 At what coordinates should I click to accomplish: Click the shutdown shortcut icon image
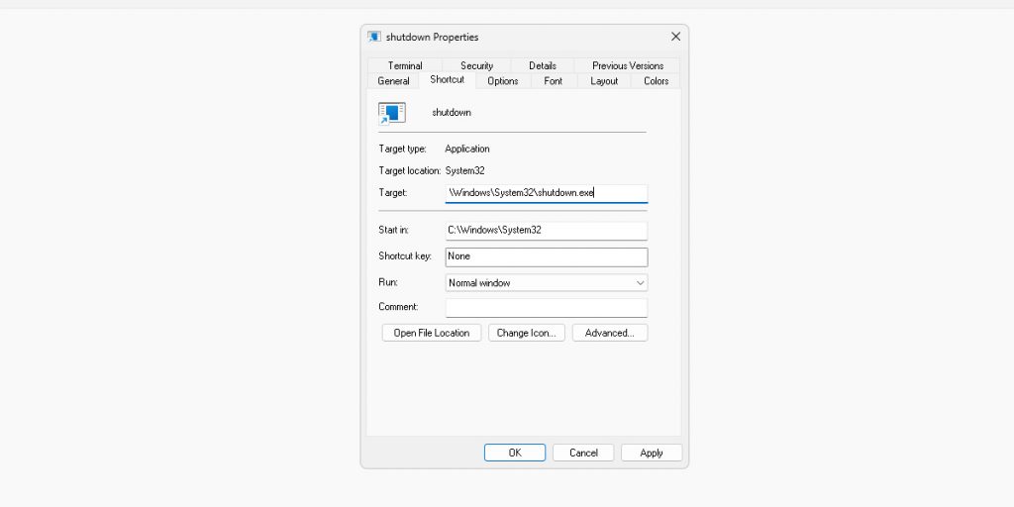click(392, 113)
